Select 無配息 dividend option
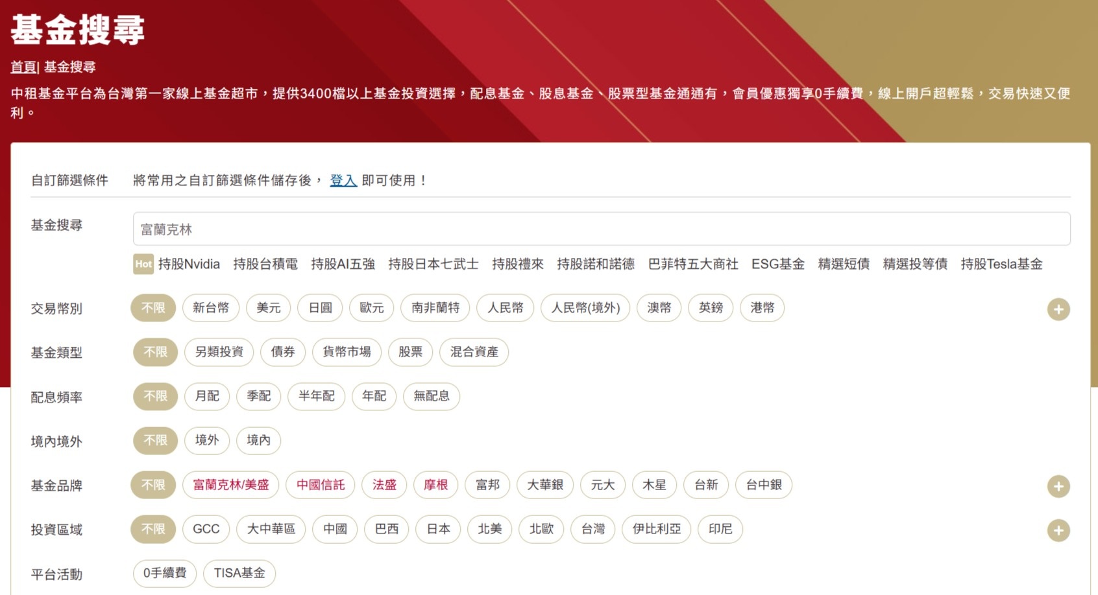 click(431, 397)
